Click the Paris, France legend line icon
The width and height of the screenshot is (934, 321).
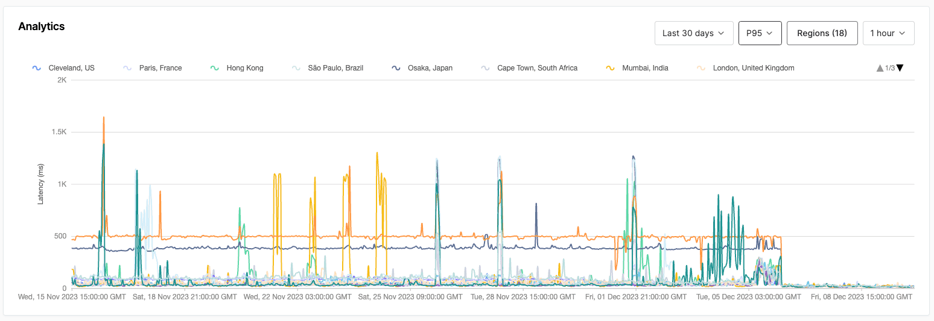pyautogui.click(x=127, y=68)
